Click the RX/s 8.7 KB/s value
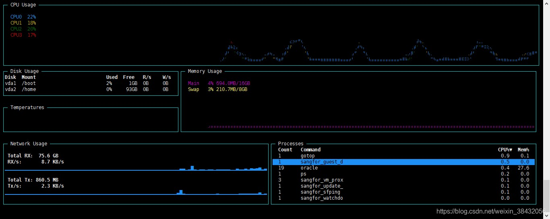Image resolution: width=550 pixels, height=219 pixels. tap(53, 162)
